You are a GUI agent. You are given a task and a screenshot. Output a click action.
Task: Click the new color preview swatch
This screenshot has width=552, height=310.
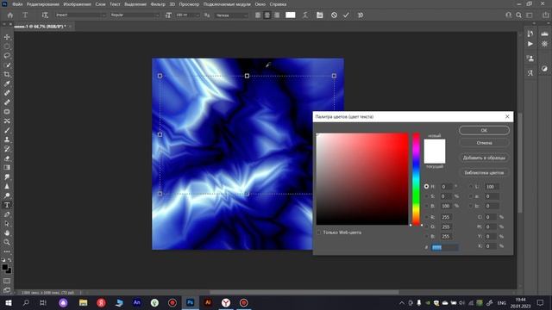[x=435, y=146]
